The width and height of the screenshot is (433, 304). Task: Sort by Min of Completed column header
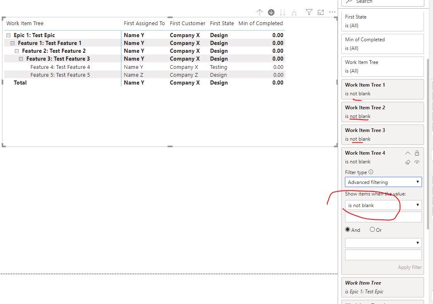[260, 24]
